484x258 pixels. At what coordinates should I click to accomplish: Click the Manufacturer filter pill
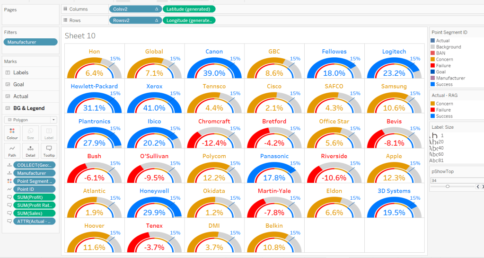(x=30, y=42)
